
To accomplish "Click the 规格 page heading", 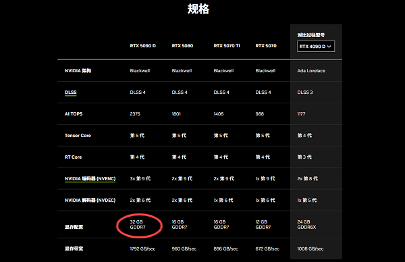I will [x=198, y=9].
